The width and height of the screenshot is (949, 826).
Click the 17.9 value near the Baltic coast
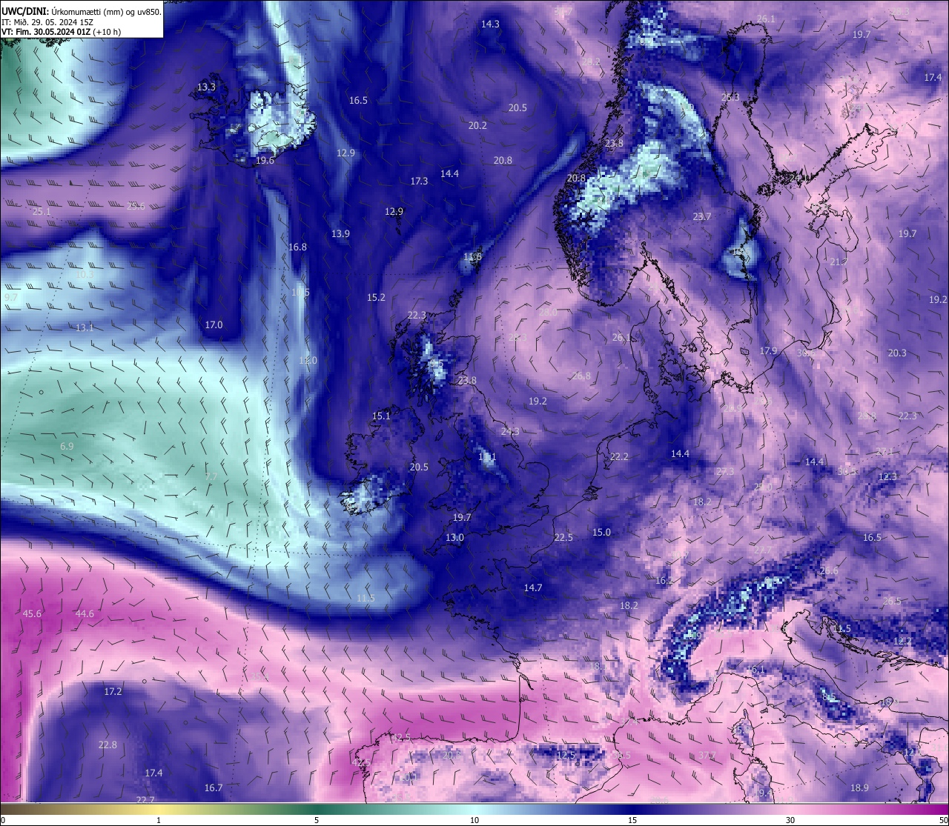tap(768, 351)
